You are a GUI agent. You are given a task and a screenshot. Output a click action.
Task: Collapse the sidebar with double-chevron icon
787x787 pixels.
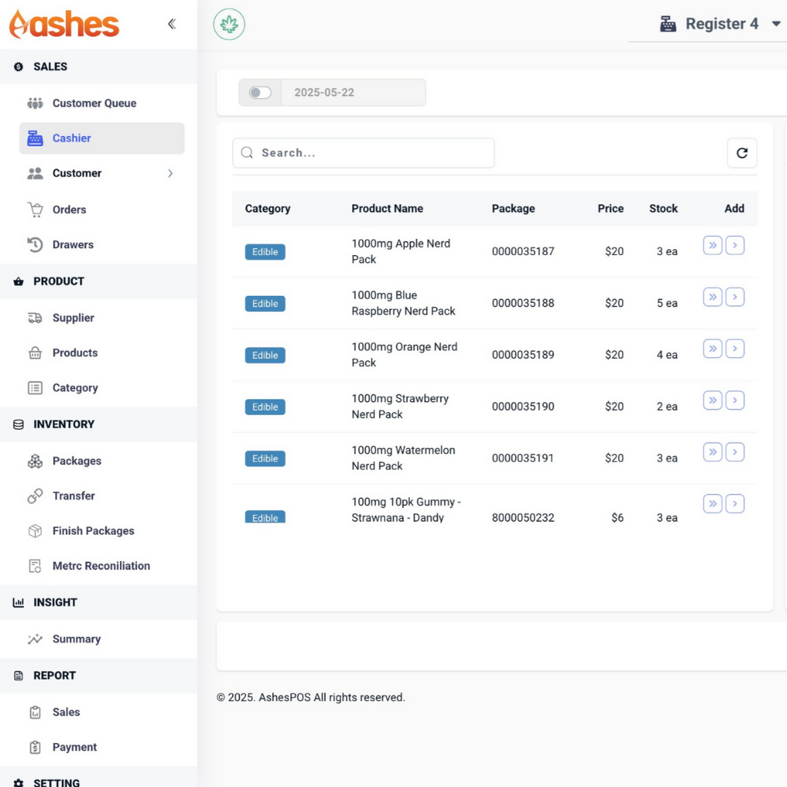pos(171,24)
